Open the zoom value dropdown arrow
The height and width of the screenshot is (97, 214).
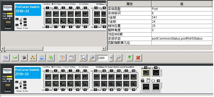(111, 58)
